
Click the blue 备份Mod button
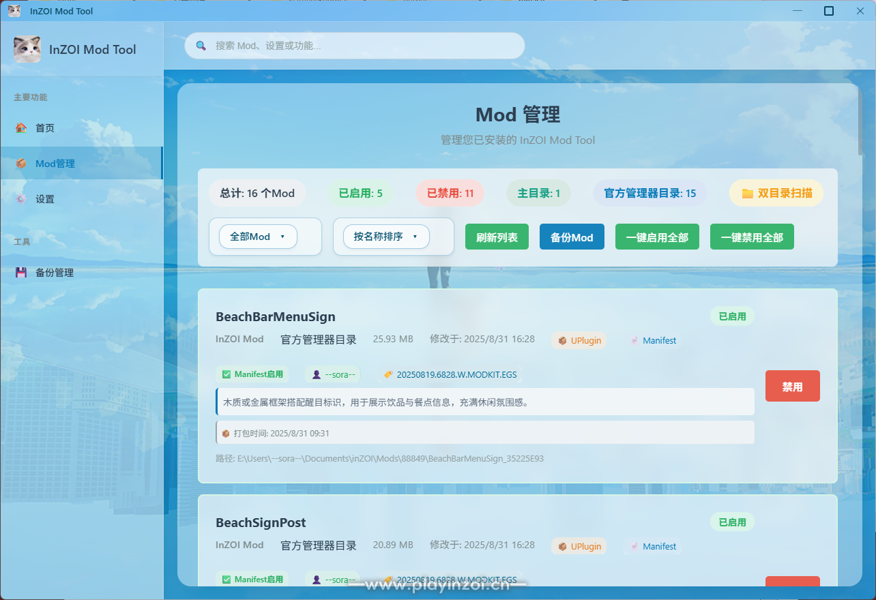572,237
